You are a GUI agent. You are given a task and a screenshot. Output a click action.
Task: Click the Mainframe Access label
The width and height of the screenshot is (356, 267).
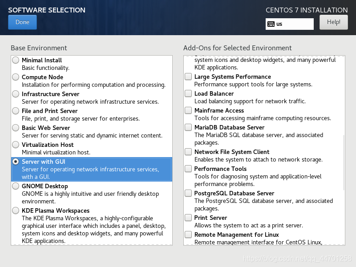coord(219,110)
